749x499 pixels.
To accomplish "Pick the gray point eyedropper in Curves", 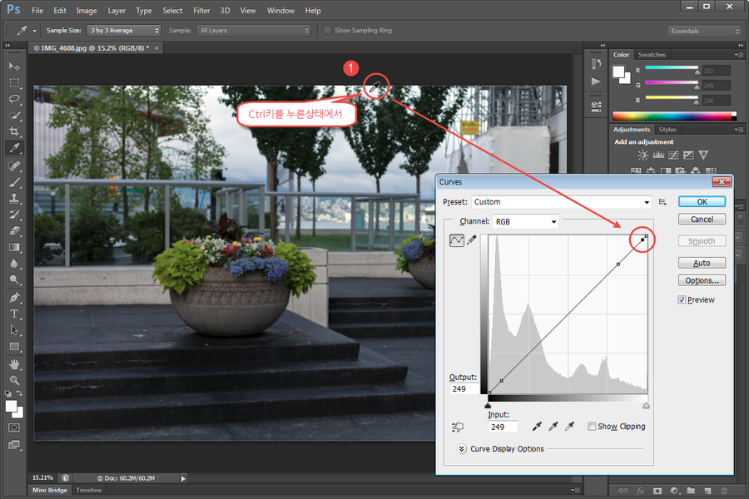I will [x=553, y=427].
